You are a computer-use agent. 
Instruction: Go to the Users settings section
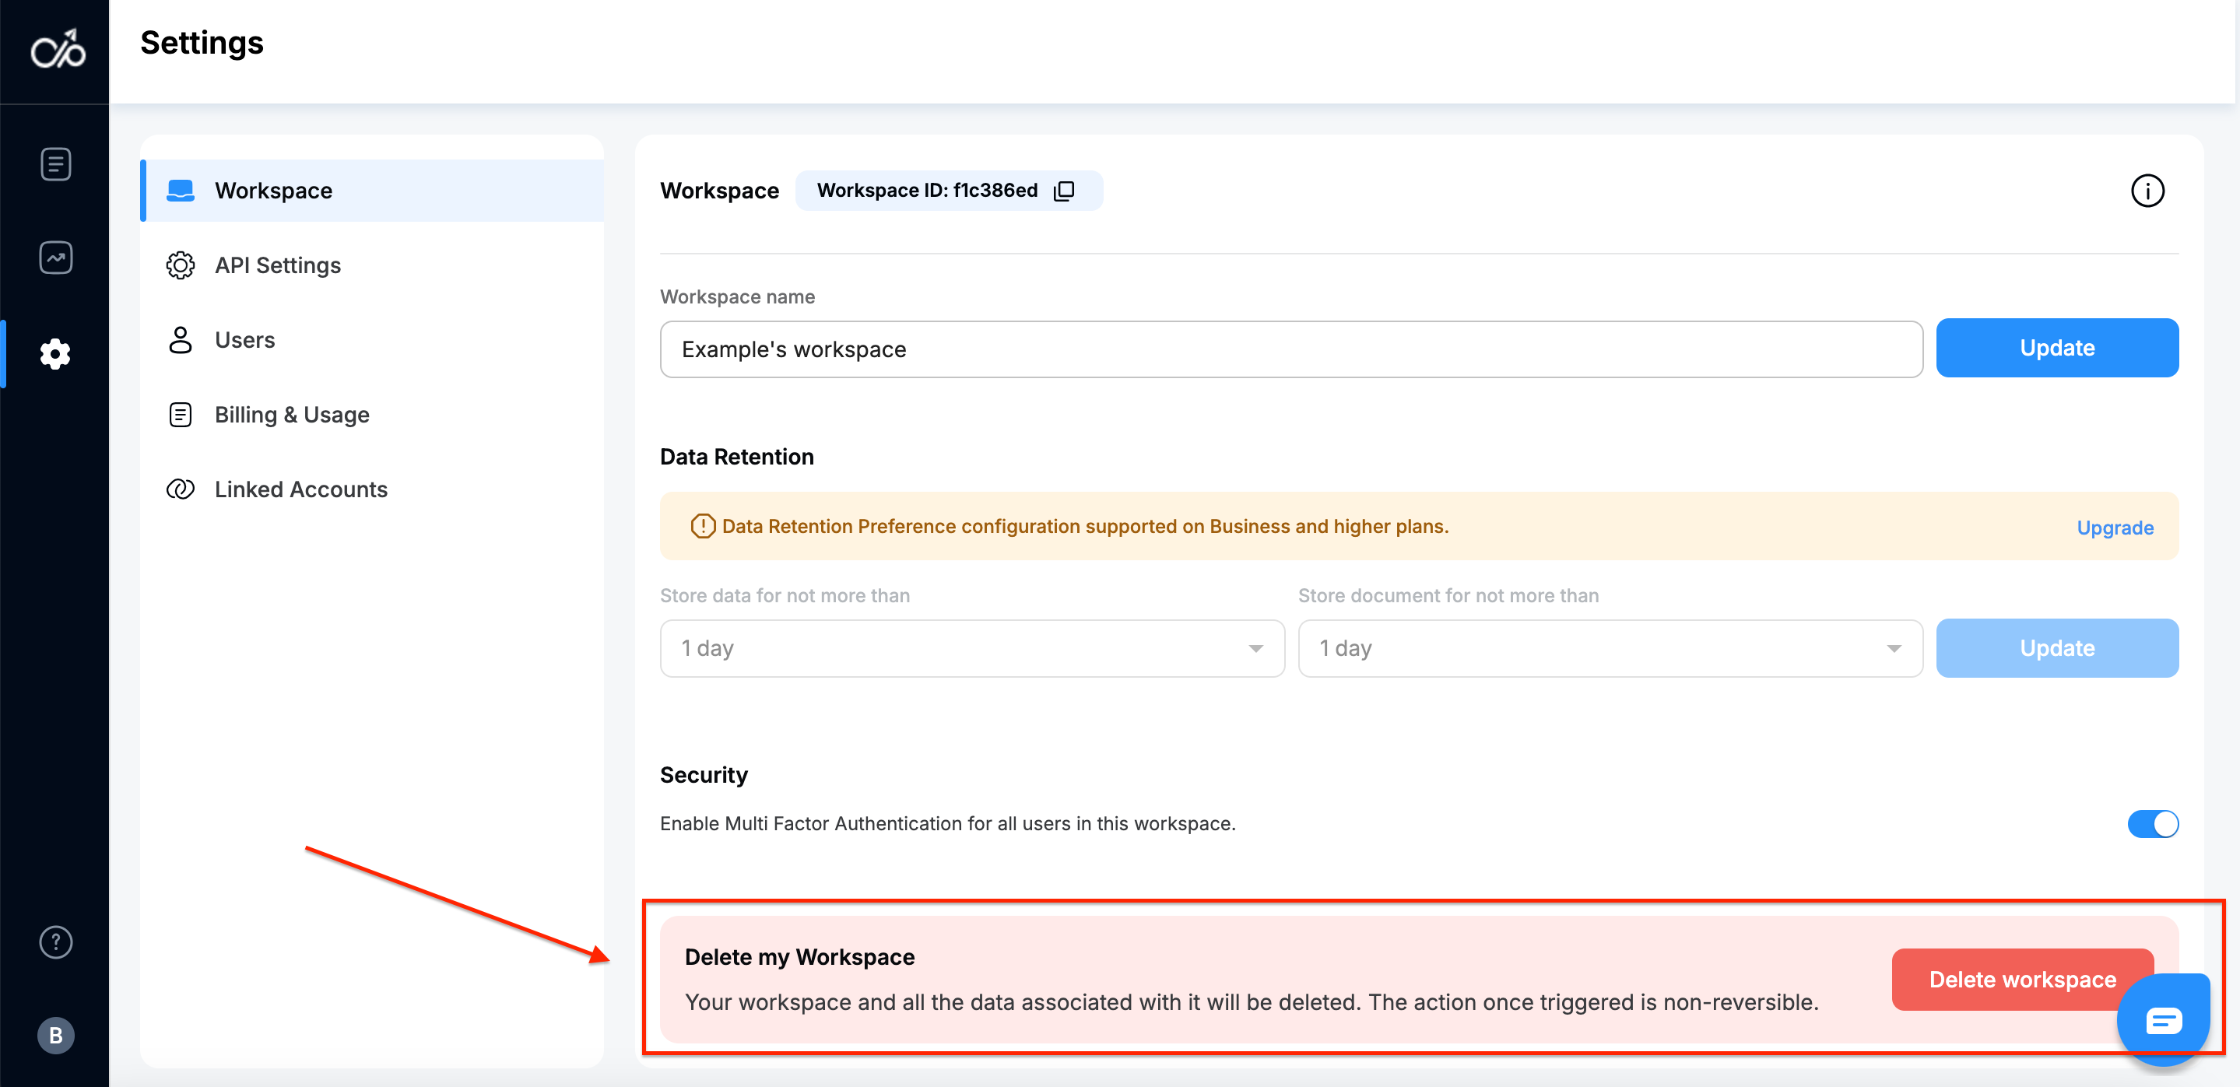click(x=244, y=340)
